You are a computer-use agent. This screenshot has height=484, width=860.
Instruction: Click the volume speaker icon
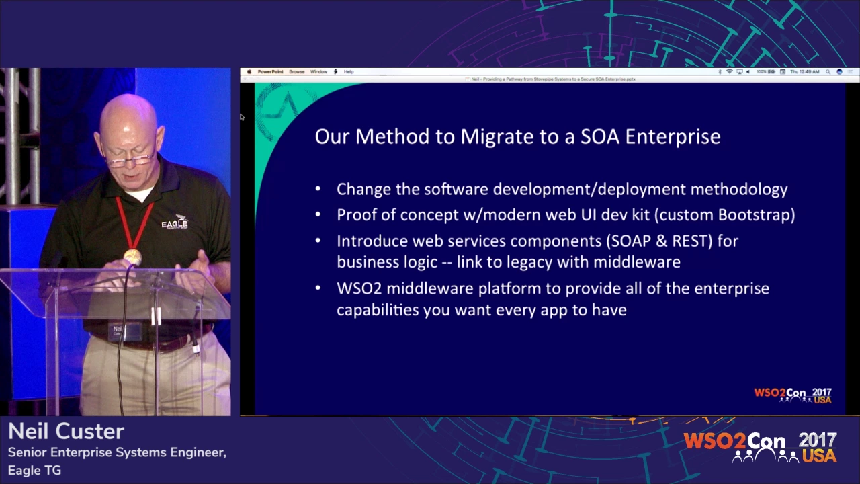[748, 71]
